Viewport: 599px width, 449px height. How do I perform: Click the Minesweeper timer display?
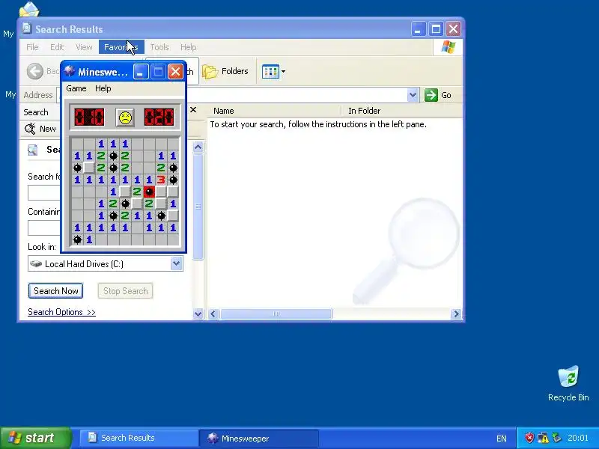(x=159, y=117)
